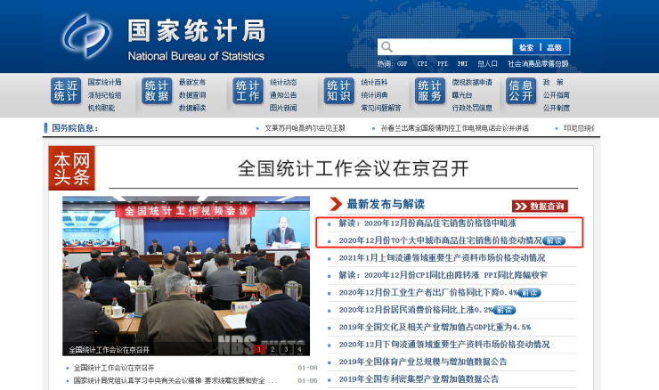Open 解读: 2020年12月份CPI同比由降转涨 article
The image size is (659, 390).
[x=443, y=275]
